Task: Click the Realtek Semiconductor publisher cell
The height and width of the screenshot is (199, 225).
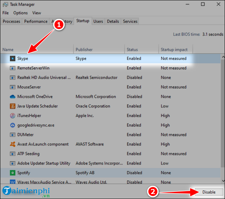Action: (96, 78)
